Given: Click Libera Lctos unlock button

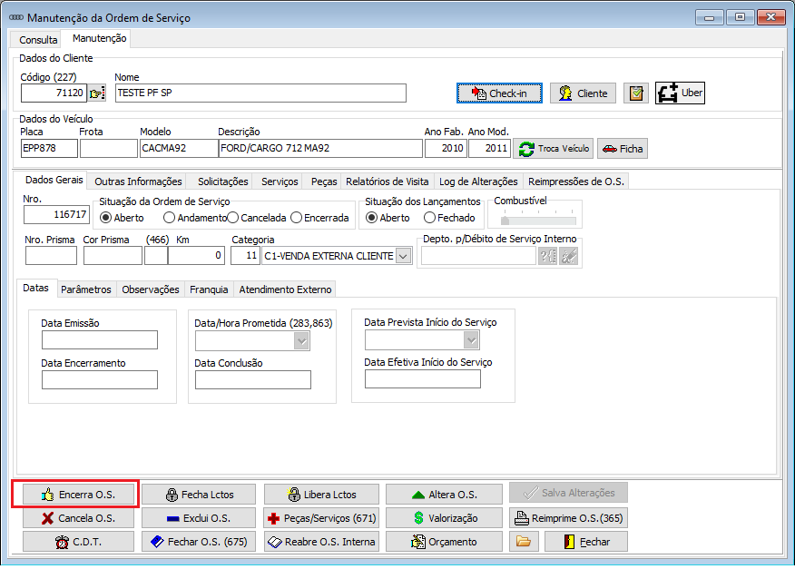Looking at the screenshot, I should pyautogui.click(x=321, y=495).
